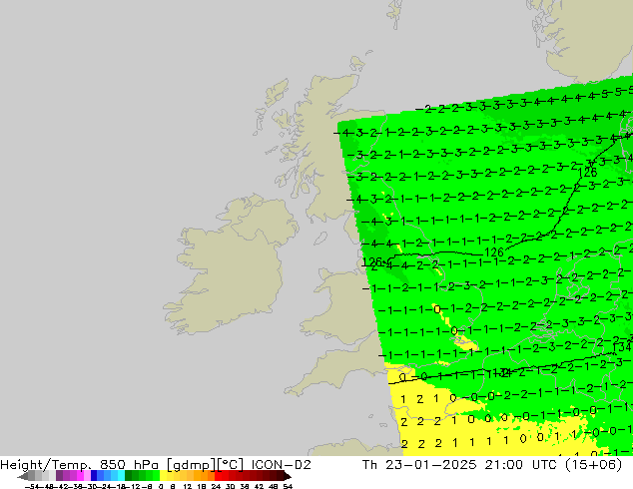The height and width of the screenshot is (489, 633).
Task: Click the '126' contour label near the upper right
Action: [587, 173]
